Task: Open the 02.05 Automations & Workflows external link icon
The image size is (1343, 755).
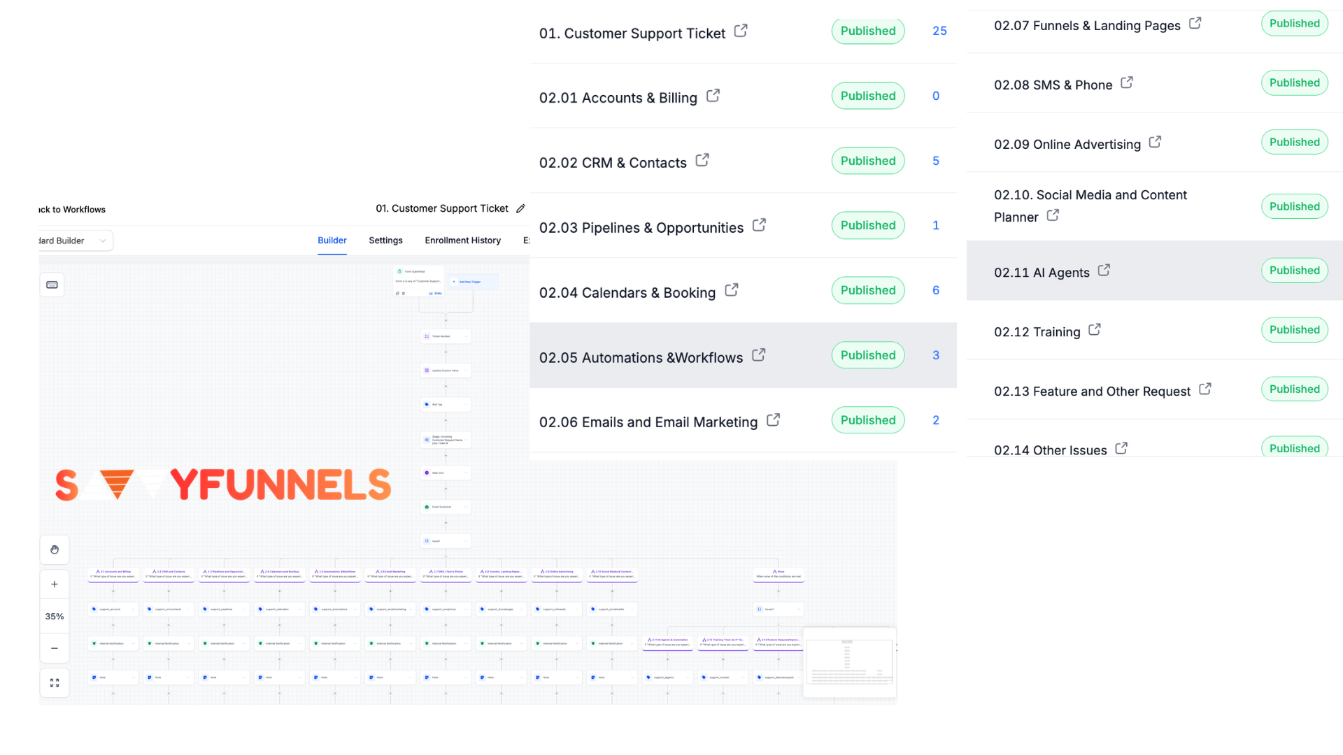Action: click(x=758, y=355)
